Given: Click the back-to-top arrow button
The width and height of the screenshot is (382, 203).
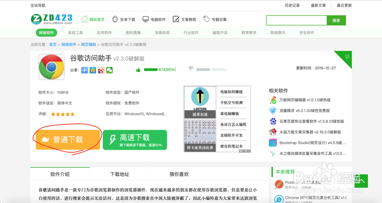Looking at the screenshot, I should point(361,181).
